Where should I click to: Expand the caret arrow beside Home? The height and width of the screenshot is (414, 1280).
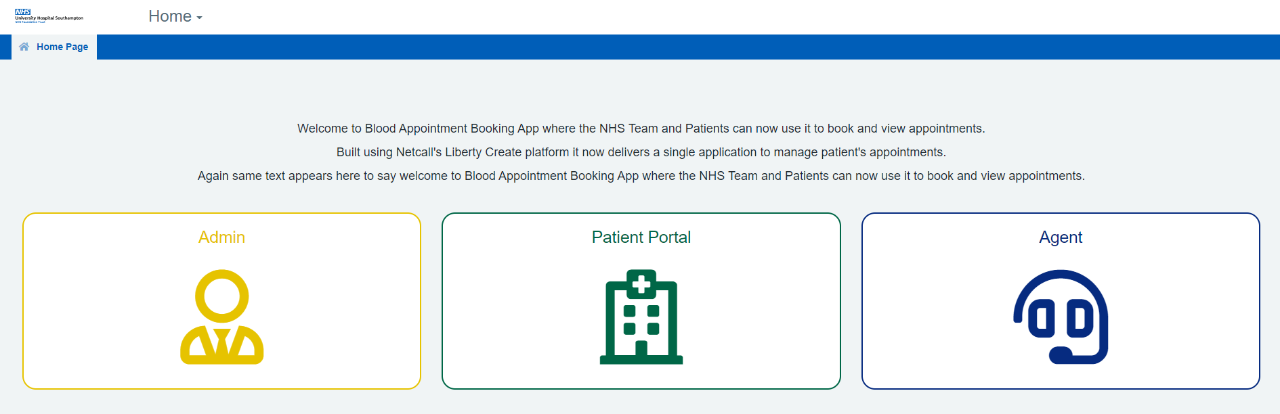click(200, 18)
